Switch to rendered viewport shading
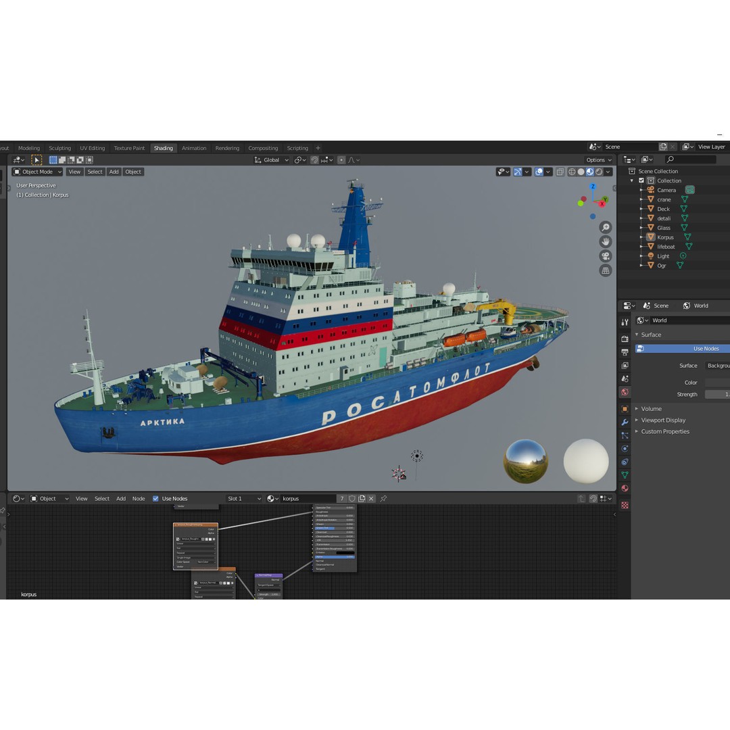The height and width of the screenshot is (730, 730). 599,172
